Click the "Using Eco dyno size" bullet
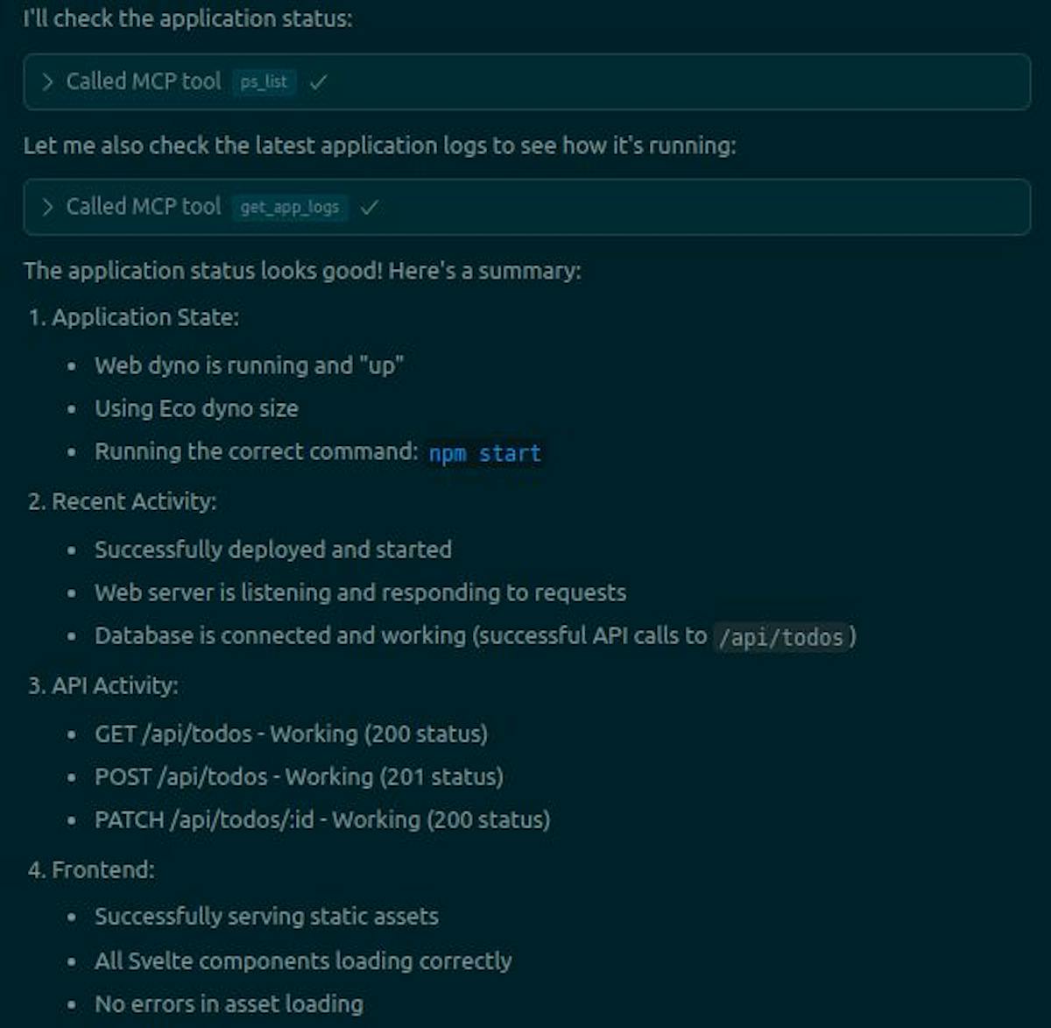Image resolution: width=1051 pixels, height=1028 pixels. click(196, 408)
